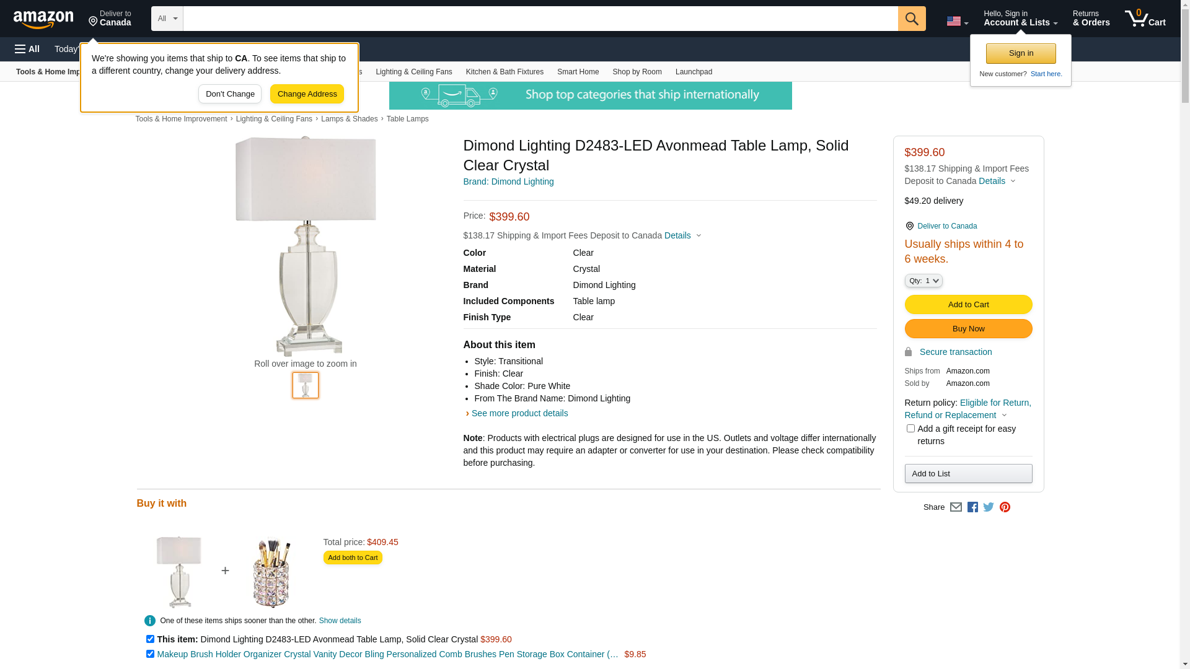This screenshot has height=669, width=1190.
Task: Share via email envelope icon
Action: coord(956,507)
